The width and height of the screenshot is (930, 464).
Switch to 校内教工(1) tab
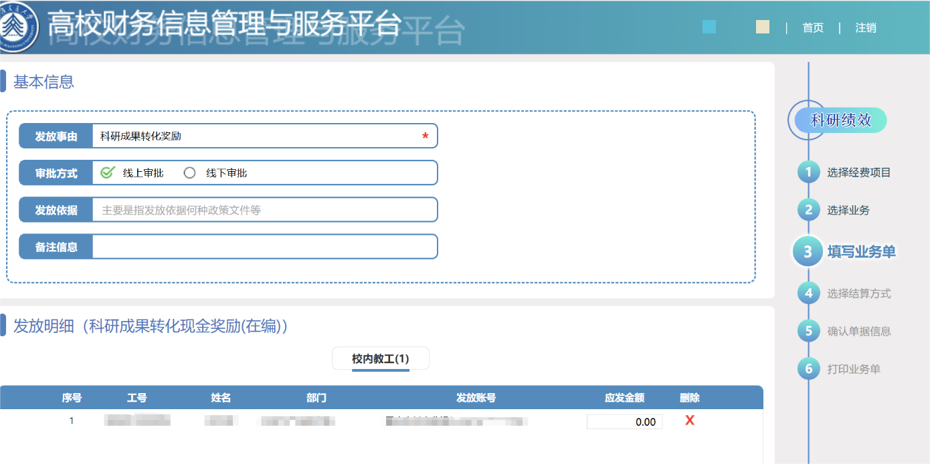coord(380,359)
